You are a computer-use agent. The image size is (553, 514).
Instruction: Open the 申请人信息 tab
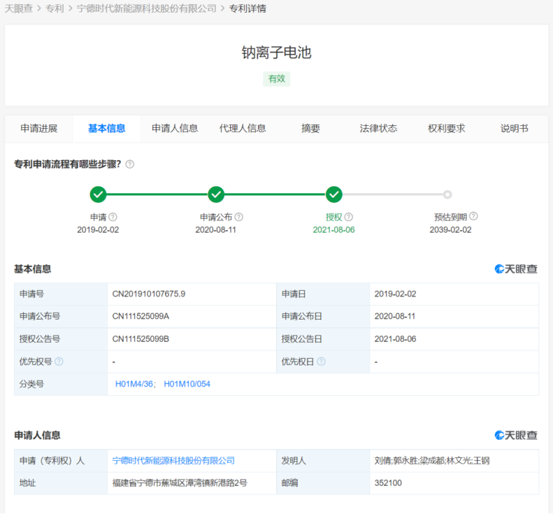[x=175, y=129]
